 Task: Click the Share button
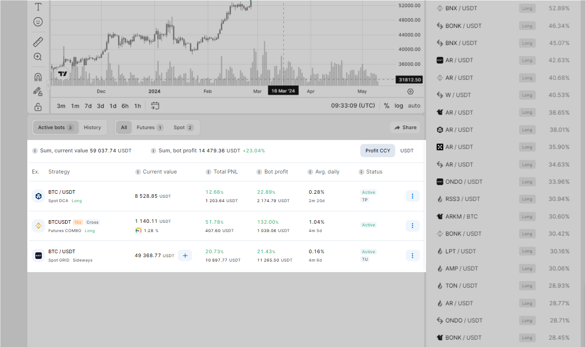pos(405,128)
